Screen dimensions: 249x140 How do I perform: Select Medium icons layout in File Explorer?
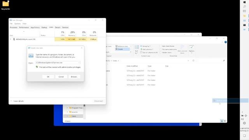pyautogui.click(x=122, y=46)
